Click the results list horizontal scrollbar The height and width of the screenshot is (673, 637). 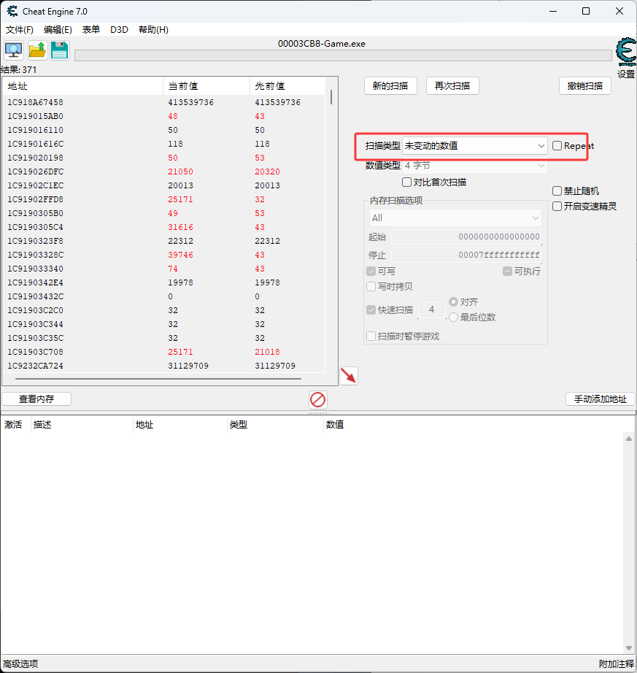coord(158,379)
